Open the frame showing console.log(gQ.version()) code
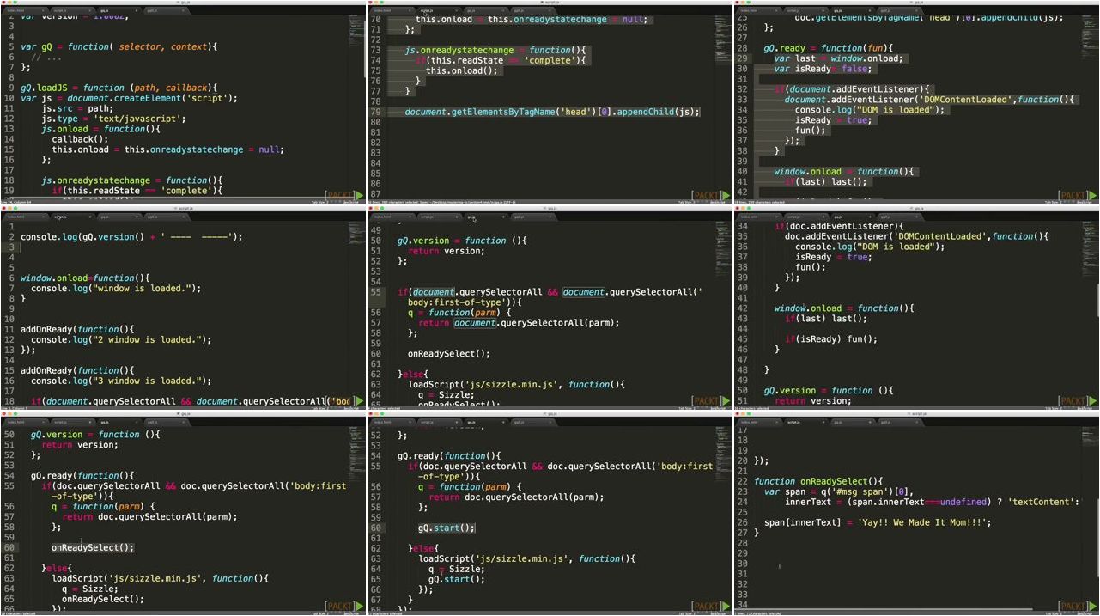Screen dimensions: 1100x616 (x=183, y=308)
